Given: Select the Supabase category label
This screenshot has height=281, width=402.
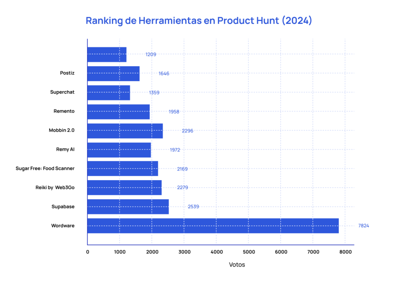Looking at the screenshot, I should [63, 207].
